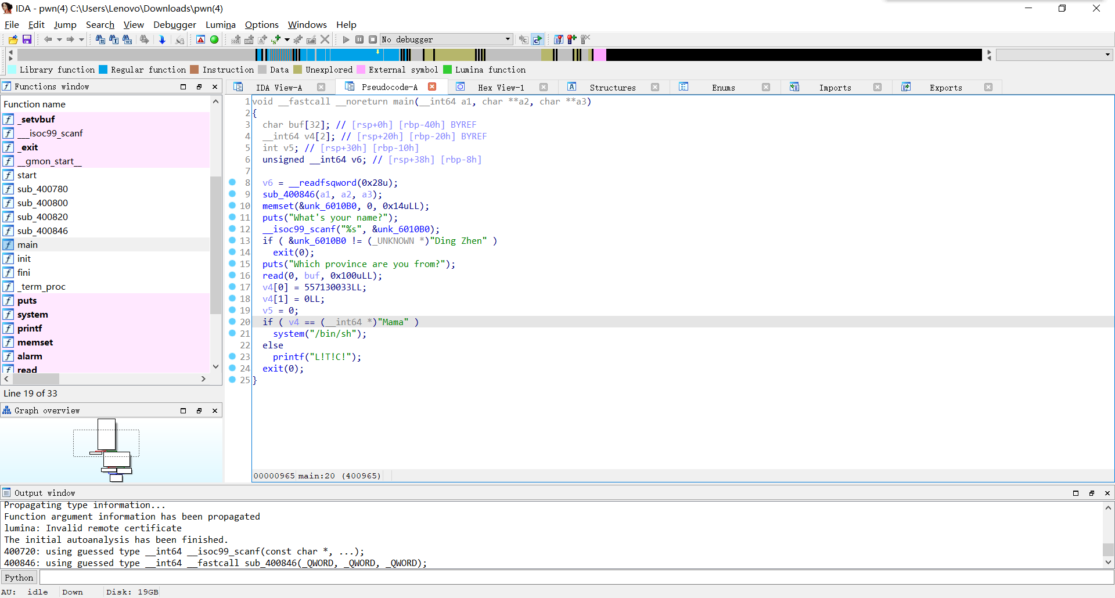1115x598 pixels.
Task: Close the Functions window panel
Action: tap(215, 87)
